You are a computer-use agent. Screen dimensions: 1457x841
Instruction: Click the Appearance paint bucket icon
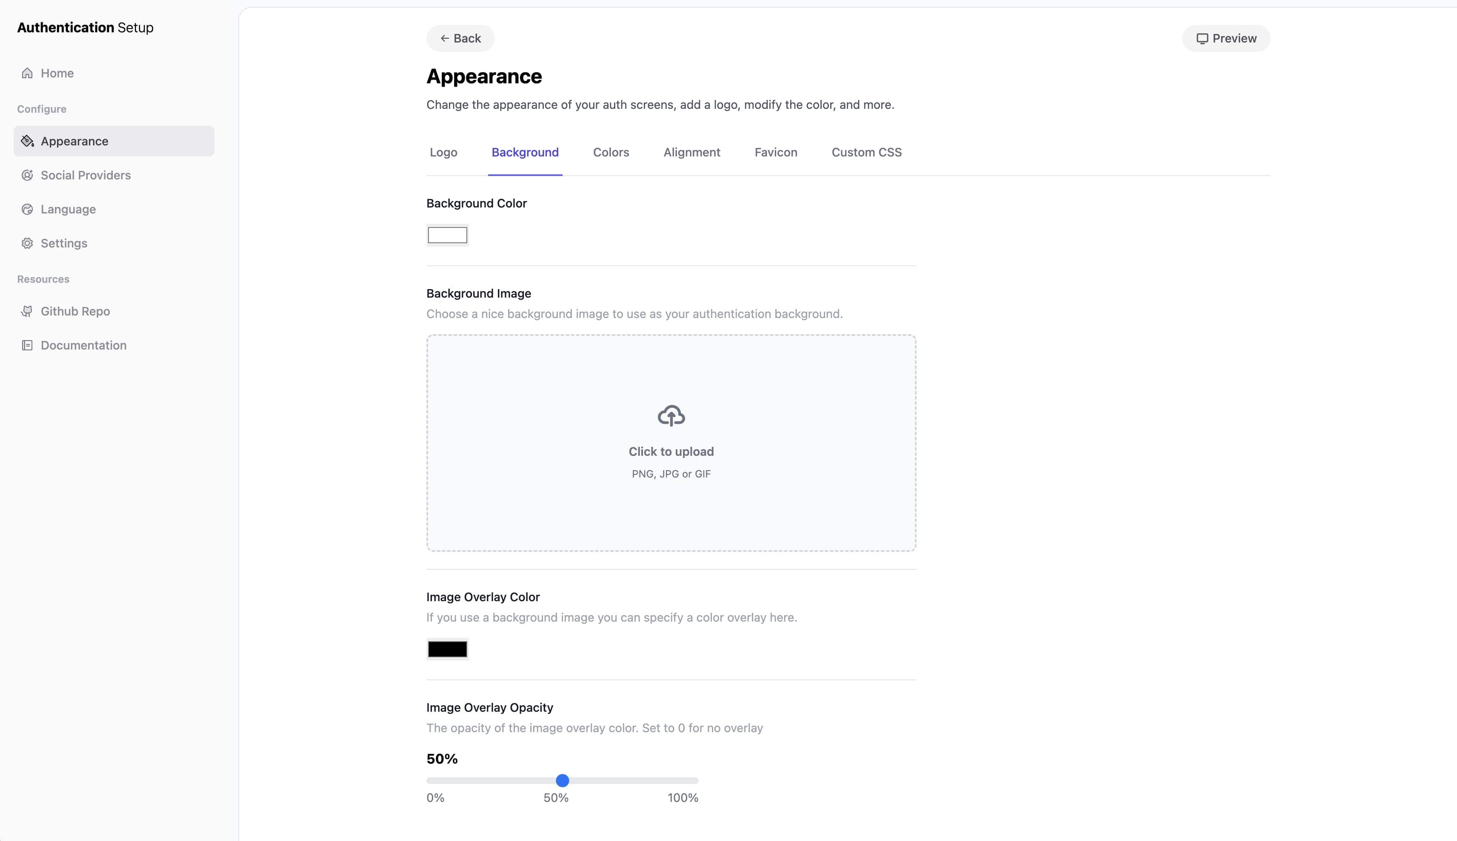[x=27, y=141]
